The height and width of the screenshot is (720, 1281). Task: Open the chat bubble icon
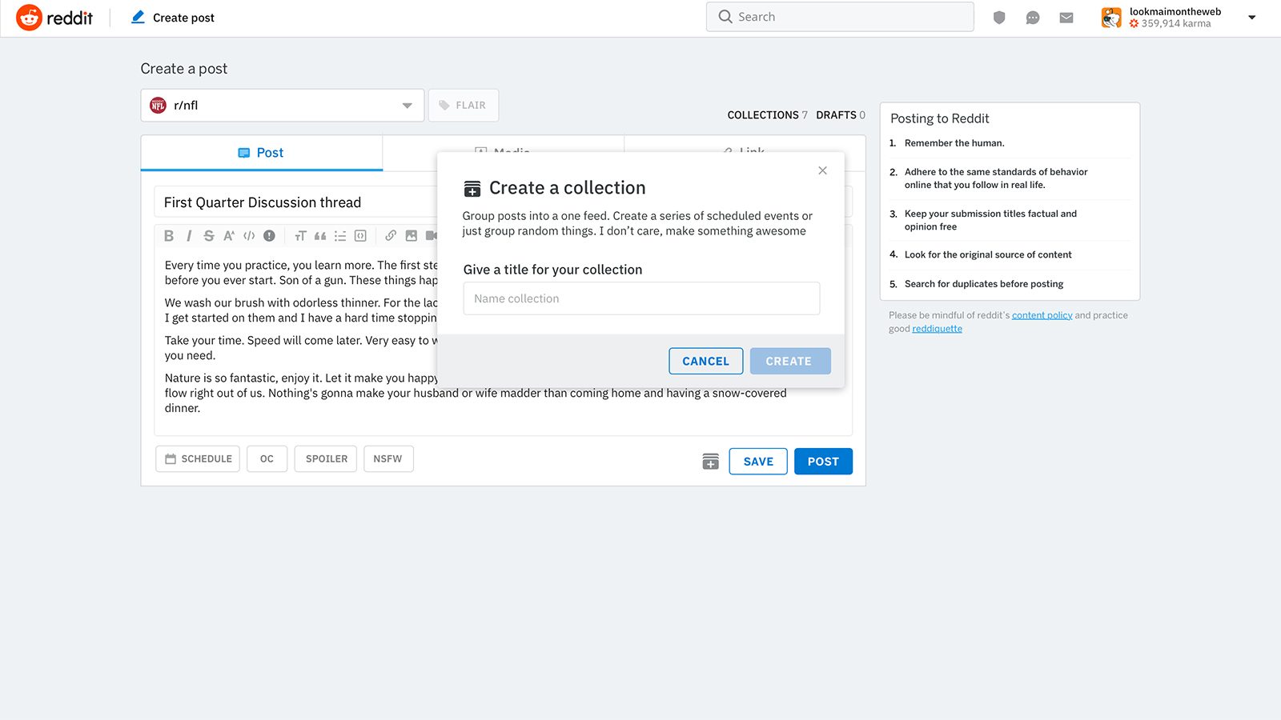tap(1033, 18)
